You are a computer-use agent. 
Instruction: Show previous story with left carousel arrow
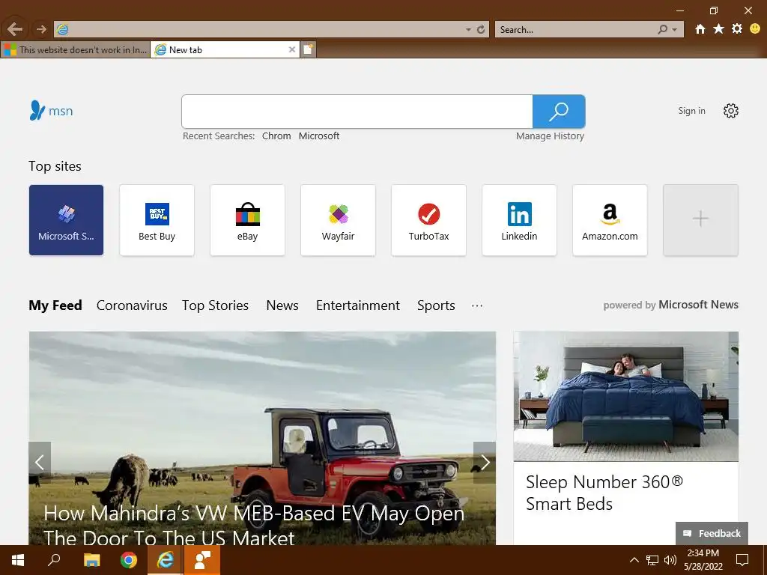click(40, 463)
